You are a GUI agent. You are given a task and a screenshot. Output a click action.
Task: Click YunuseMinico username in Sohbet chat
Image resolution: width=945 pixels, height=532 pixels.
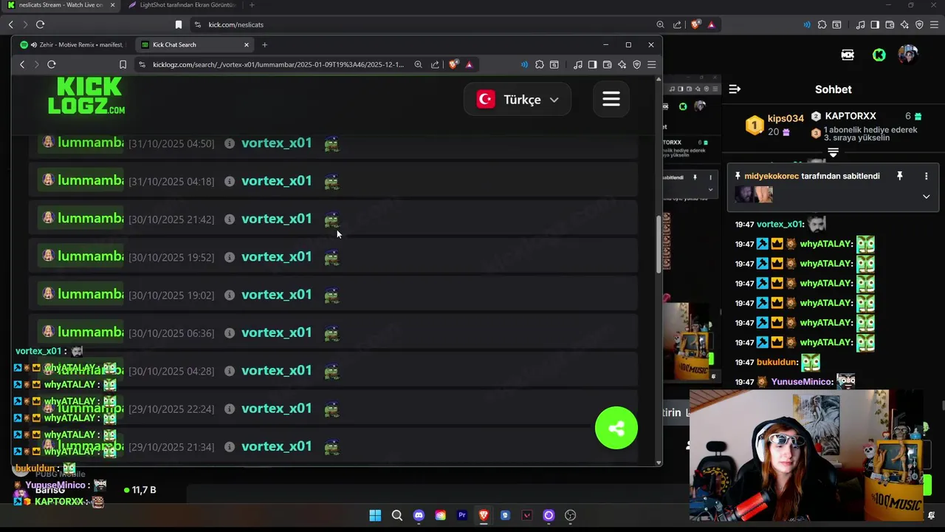(x=803, y=382)
